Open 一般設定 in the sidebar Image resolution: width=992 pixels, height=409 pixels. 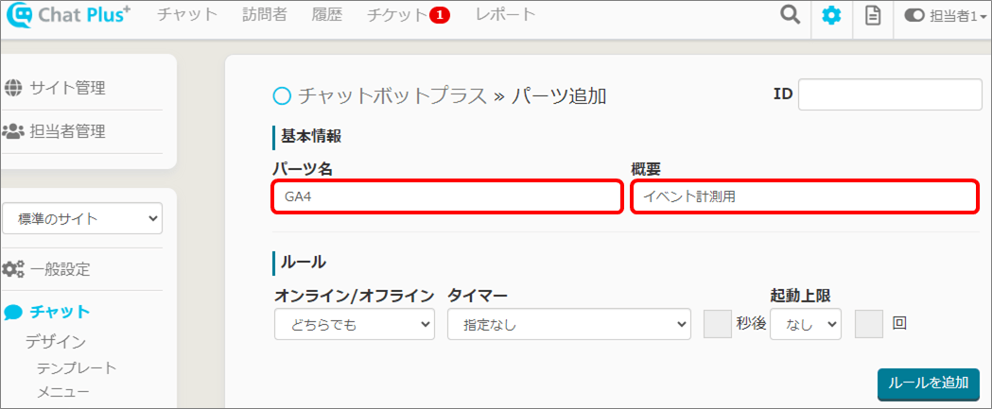point(61,269)
